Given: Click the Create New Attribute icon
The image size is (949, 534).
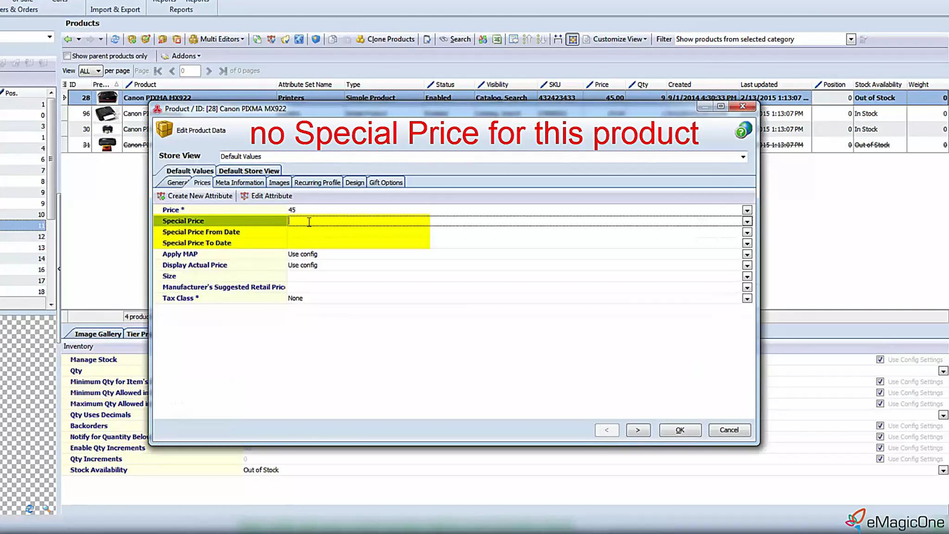Looking at the screenshot, I should tap(161, 196).
